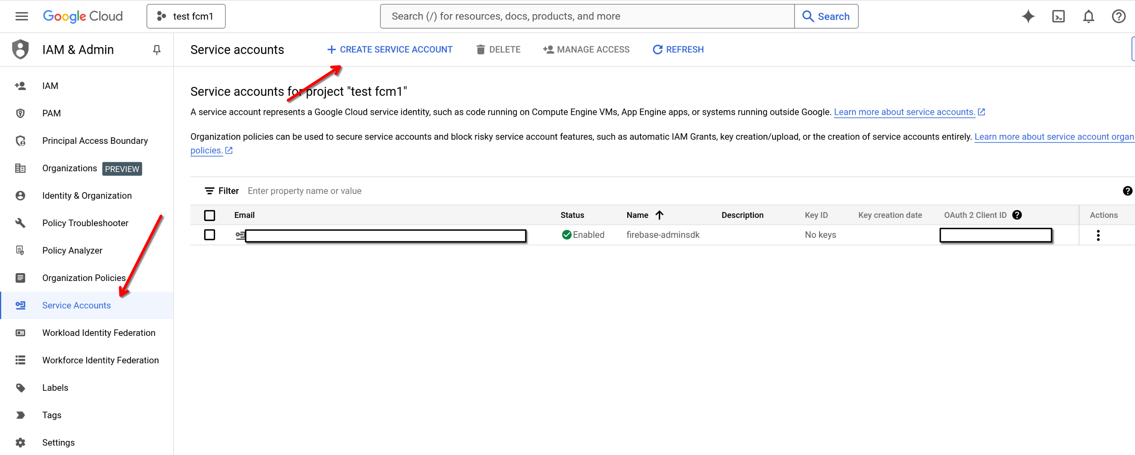
Task: Activate the Cloud Shell terminal icon
Action: point(1058,16)
